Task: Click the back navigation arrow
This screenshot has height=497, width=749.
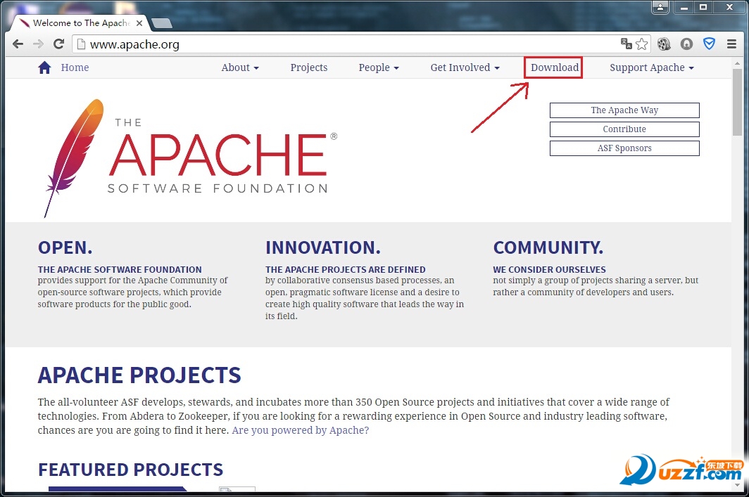Action: [18, 44]
